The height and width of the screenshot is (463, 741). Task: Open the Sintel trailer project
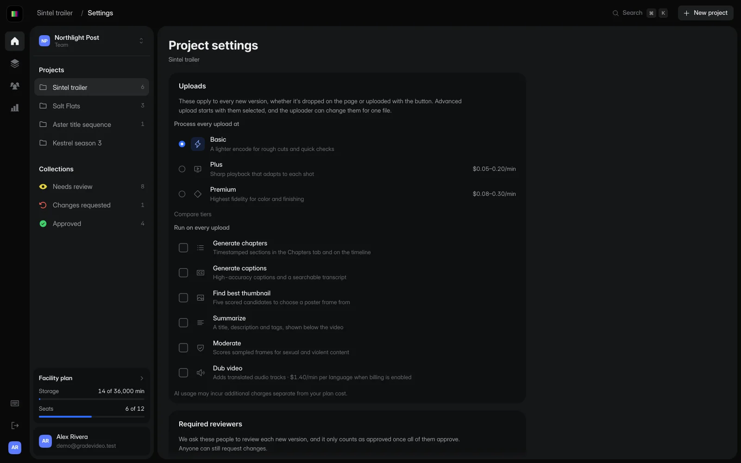click(92, 87)
